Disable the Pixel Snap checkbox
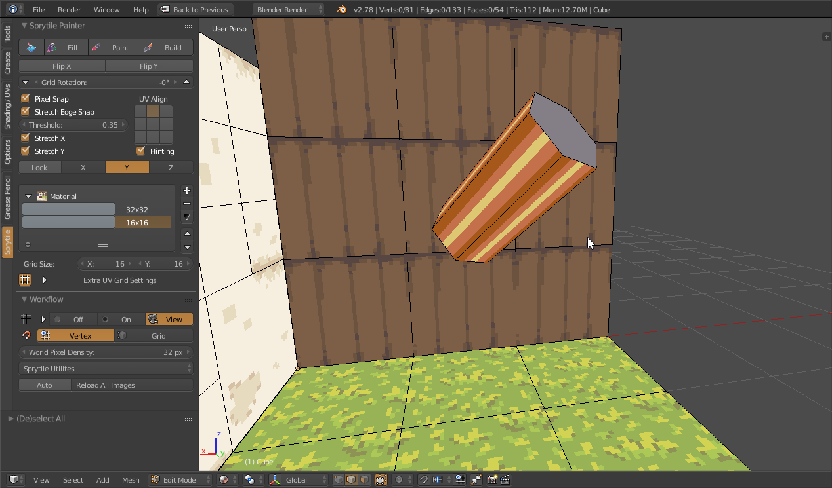Viewport: 832px width, 488px height. 26,99
